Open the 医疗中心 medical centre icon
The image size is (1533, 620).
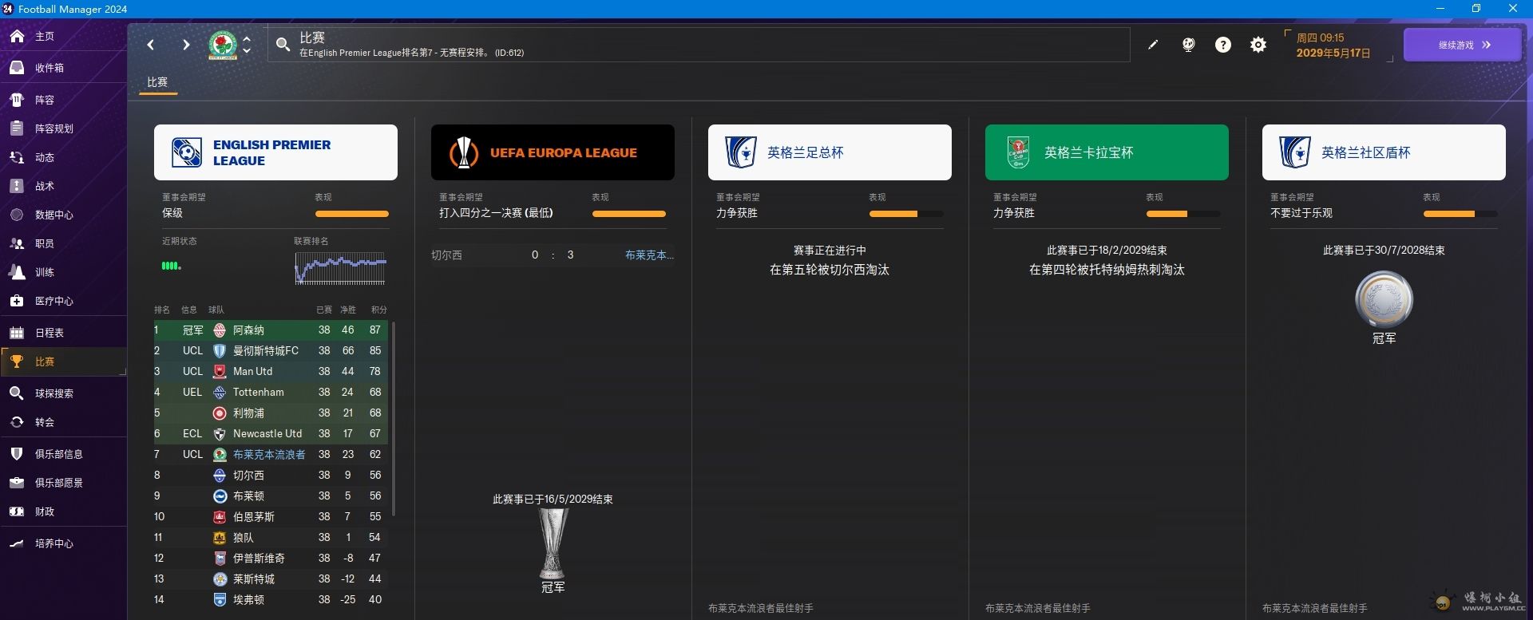click(x=17, y=301)
